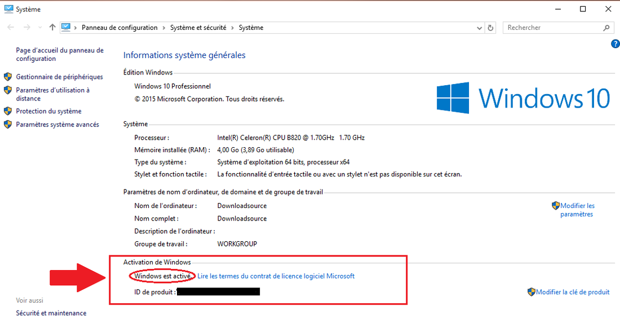This screenshot has width=620, height=327.
Task: Click shield icon beside Paramètres système avancés
Action: pos(8,125)
